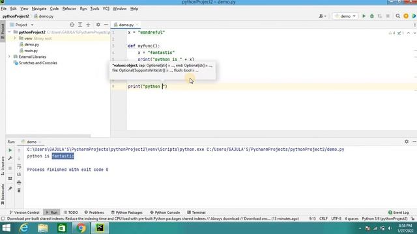Click Collapse All icon in Project panel
Image resolution: width=417 pixels, height=234 pixels.
tap(88, 25)
